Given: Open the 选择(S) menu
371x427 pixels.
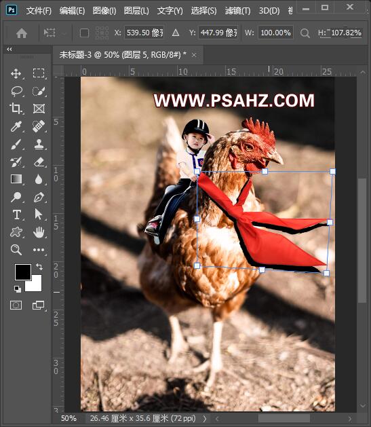Looking at the screenshot, I should [203, 11].
